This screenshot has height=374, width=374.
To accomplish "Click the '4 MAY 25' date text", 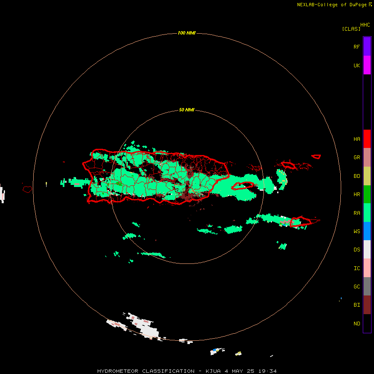I will 239,371.
